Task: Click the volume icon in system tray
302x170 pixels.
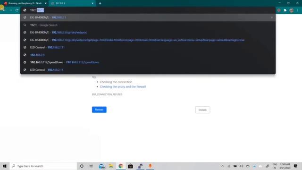Action: coord(241,166)
